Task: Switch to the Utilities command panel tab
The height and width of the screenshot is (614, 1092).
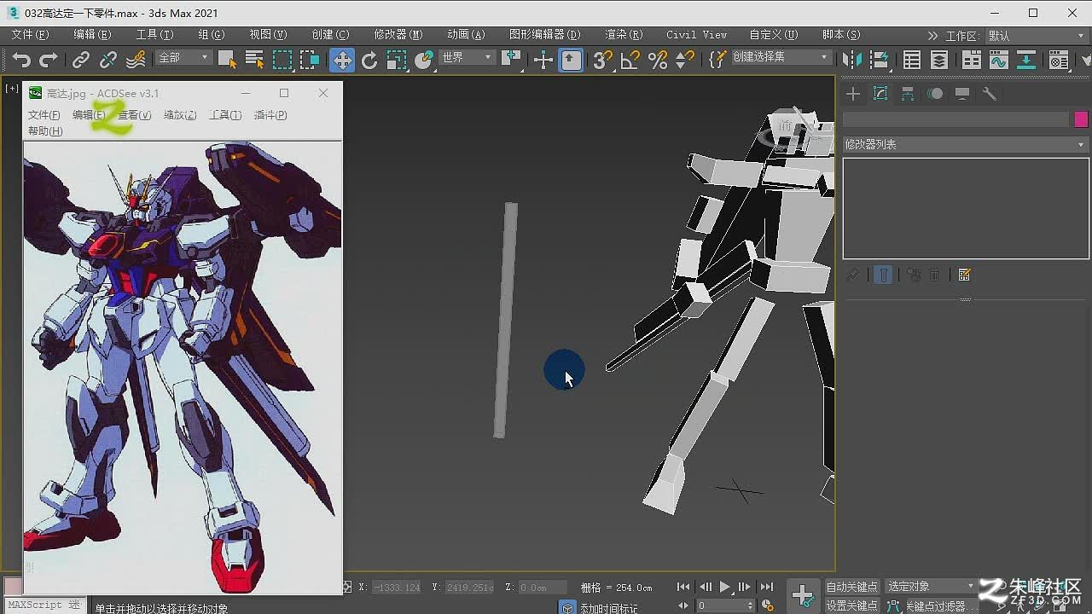Action: 990,94
